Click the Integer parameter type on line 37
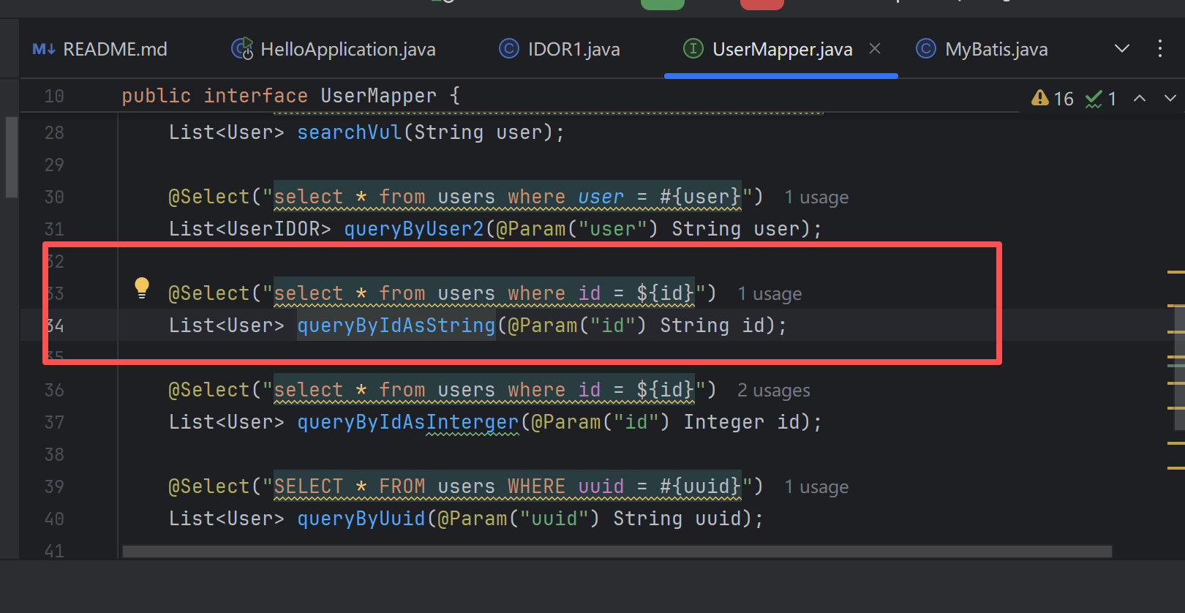Viewport: 1185px width, 613px height. 724,422
